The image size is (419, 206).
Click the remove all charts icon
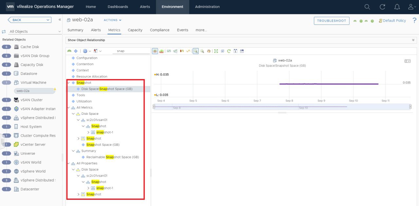tap(222, 51)
